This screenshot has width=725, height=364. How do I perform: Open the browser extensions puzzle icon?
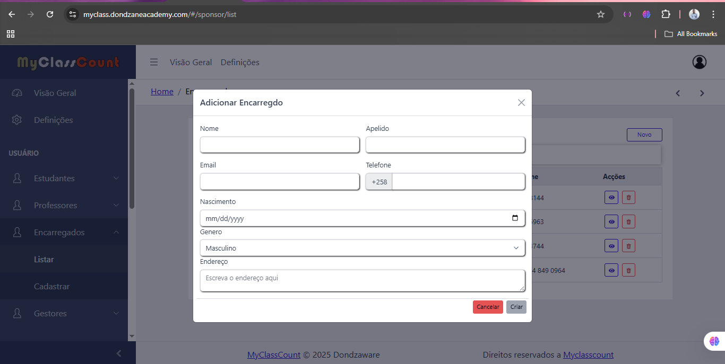tap(666, 15)
